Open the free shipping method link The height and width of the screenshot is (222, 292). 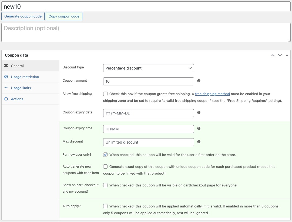click(x=213, y=94)
